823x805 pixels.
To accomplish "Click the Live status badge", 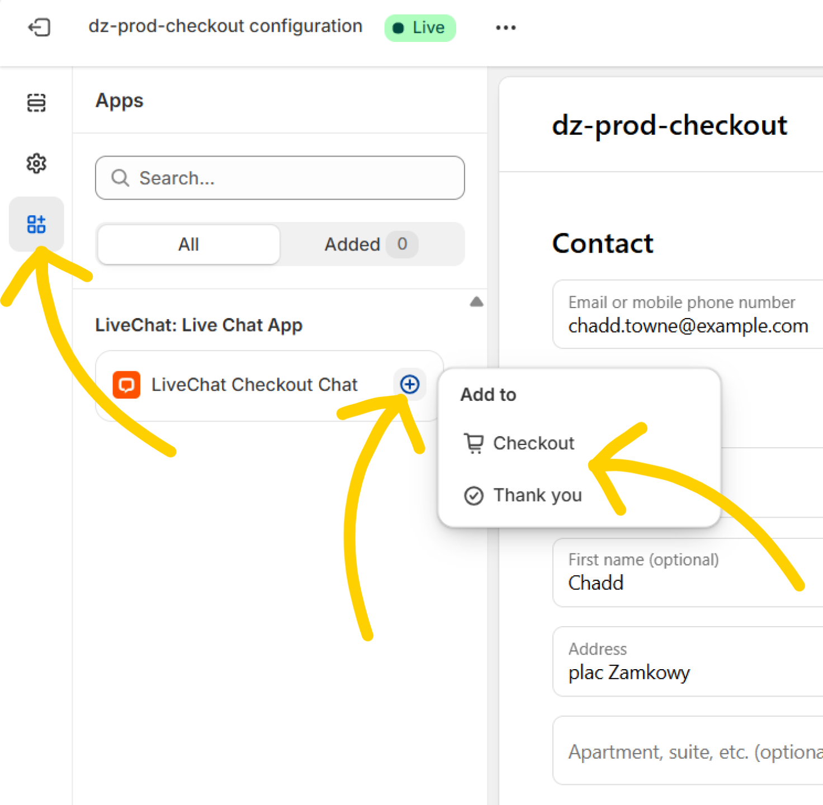I will (x=420, y=27).
